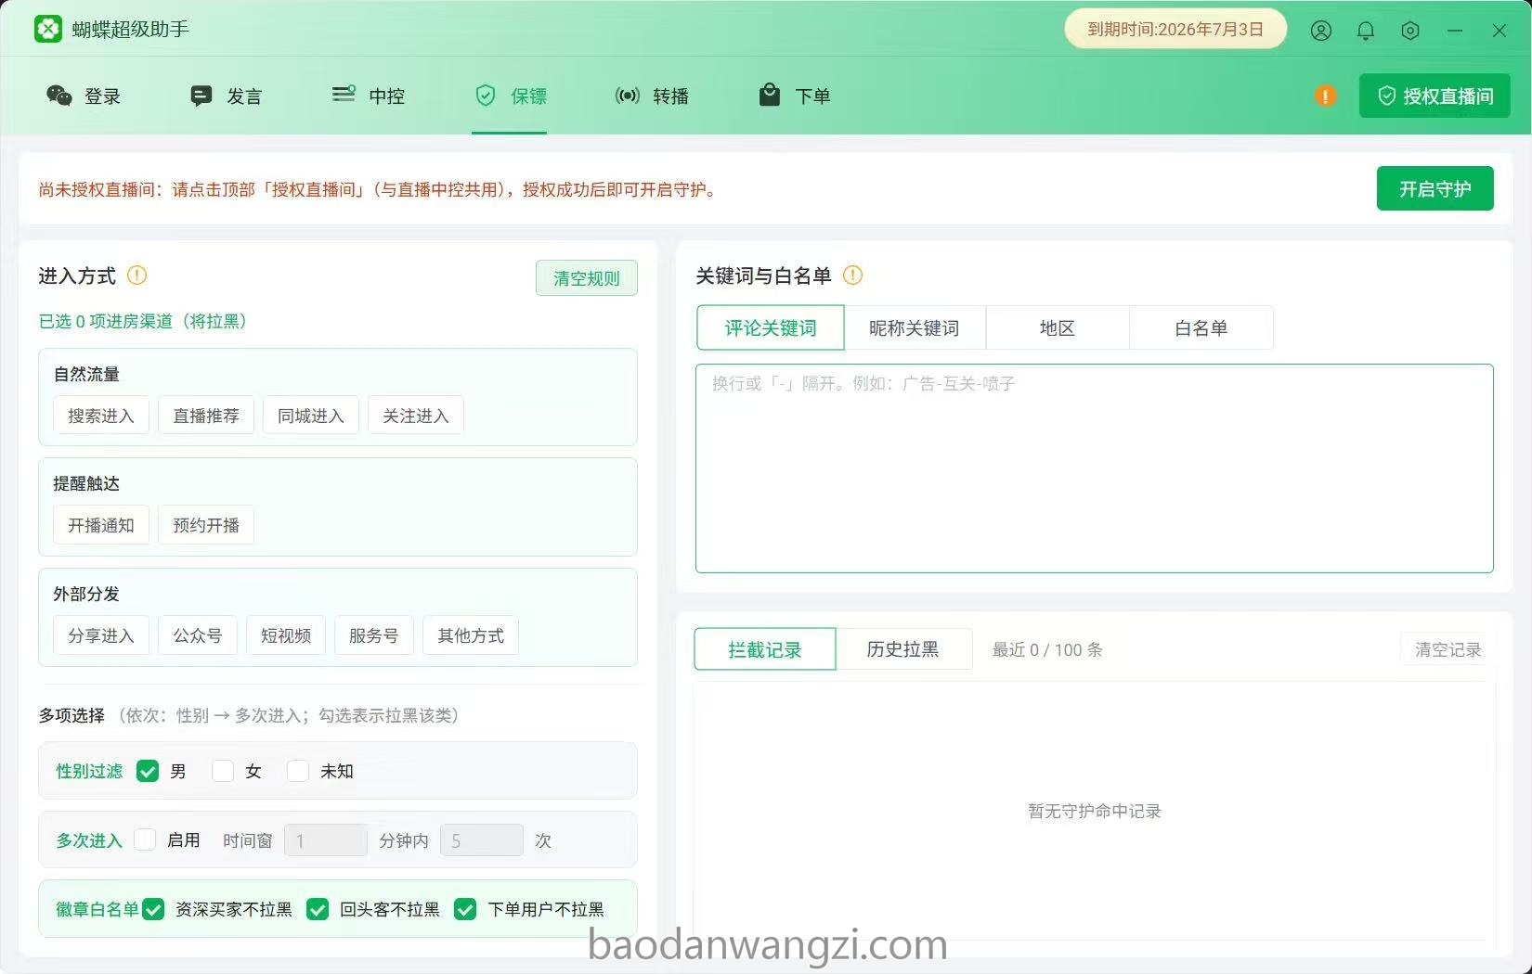Select the 白名单 tab
The width and height of the screenshot is (1532, 974).
coord(1201,328)
